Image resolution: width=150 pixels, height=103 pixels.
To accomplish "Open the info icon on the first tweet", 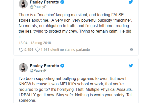I will tap(131, 50).
